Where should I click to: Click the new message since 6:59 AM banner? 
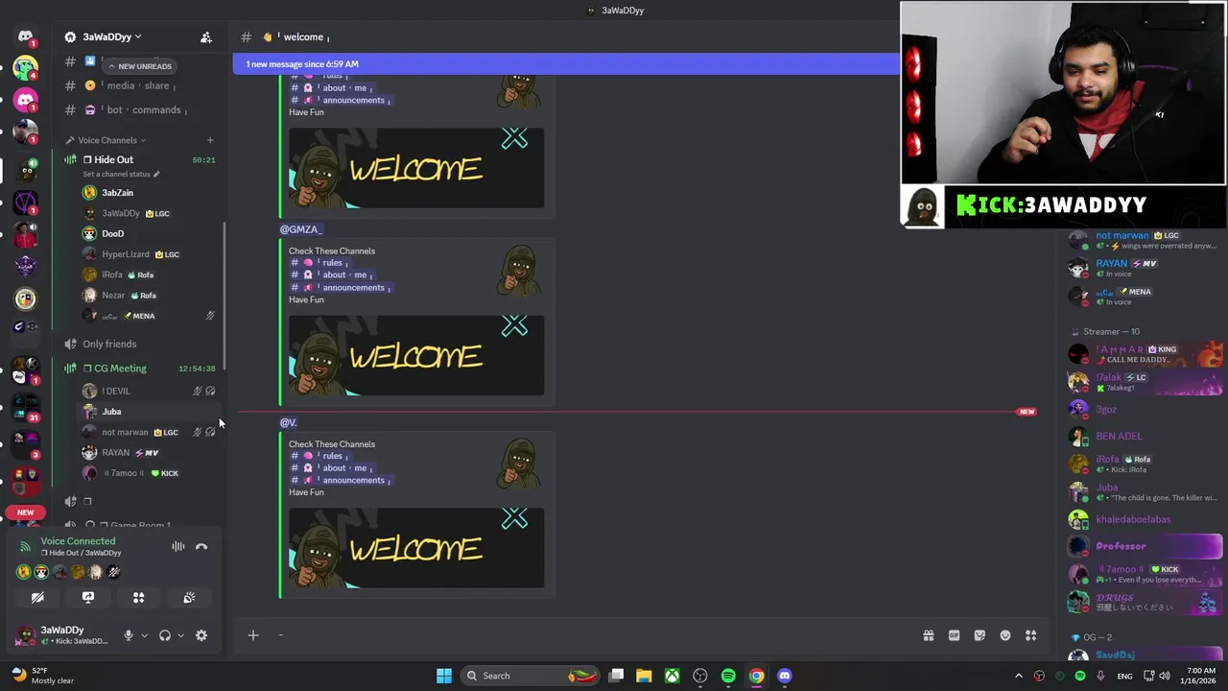pyautogui.click(x=566, y=64)
